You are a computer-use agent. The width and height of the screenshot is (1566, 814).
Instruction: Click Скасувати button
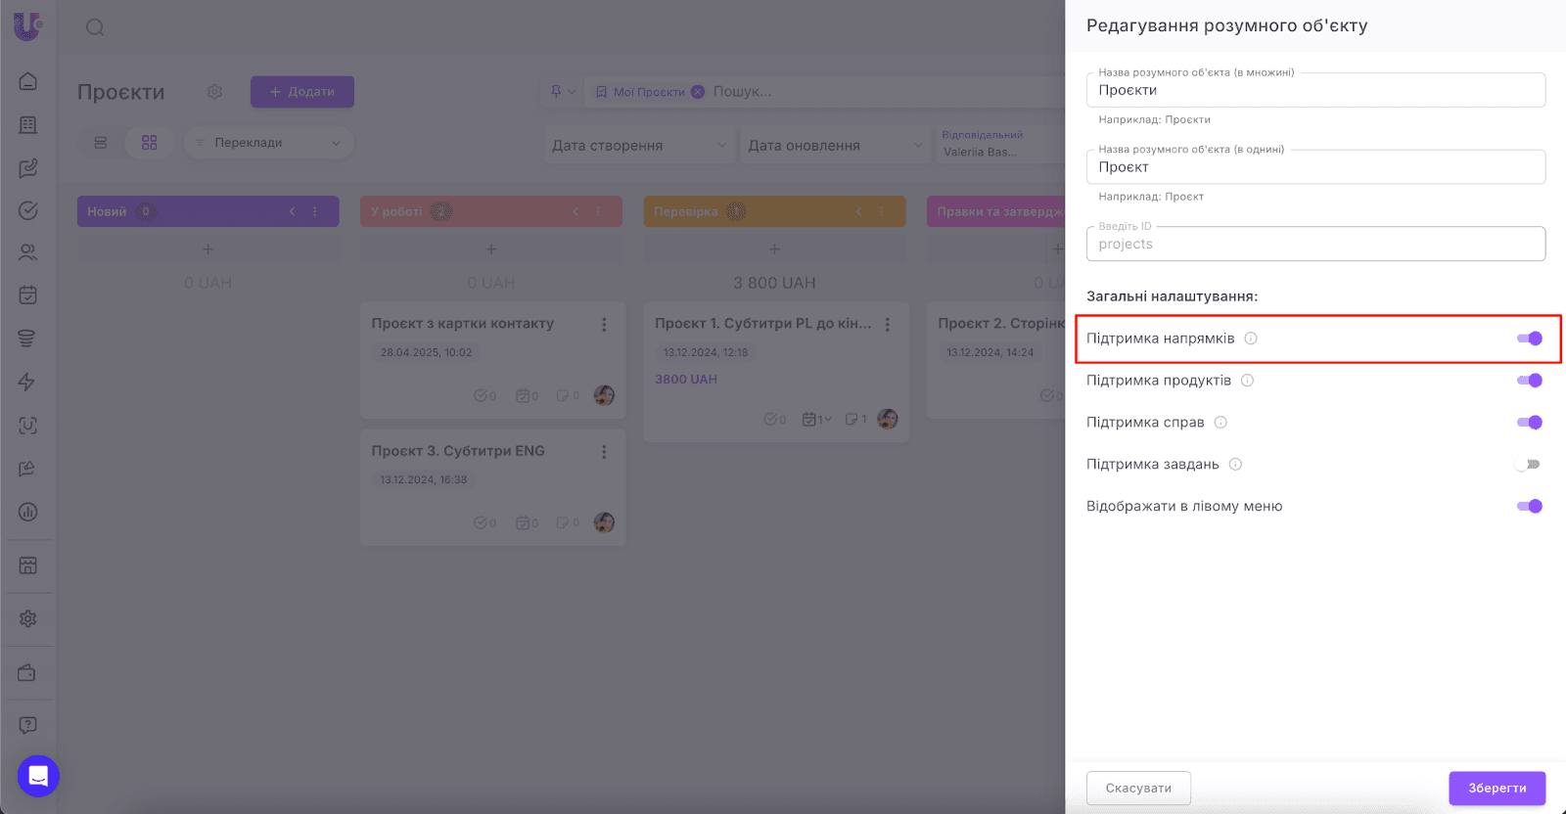pyautogui.click(x=1138, y=788)
